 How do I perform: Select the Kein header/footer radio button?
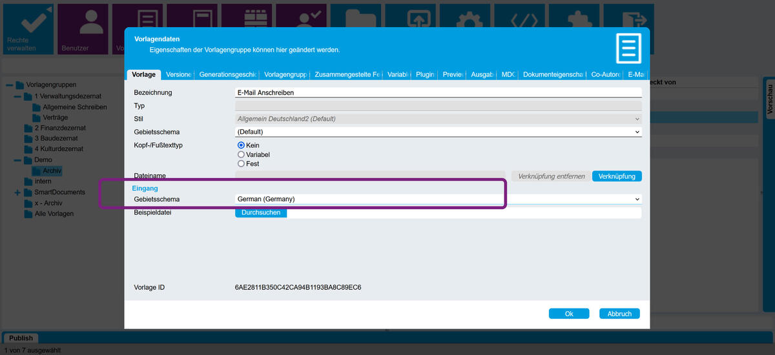click(241, 145)
